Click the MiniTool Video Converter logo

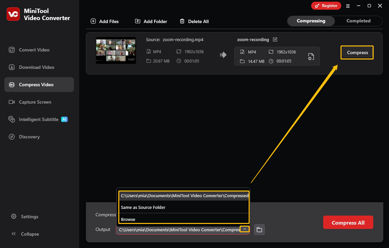click(14, 14)
